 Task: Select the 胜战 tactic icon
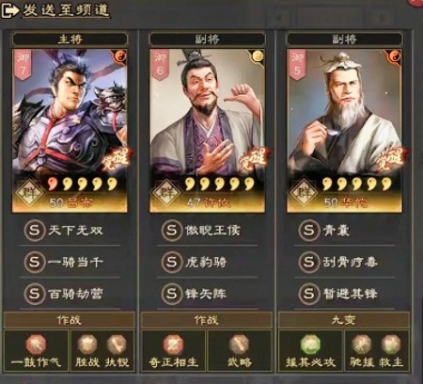pos(87,344)
